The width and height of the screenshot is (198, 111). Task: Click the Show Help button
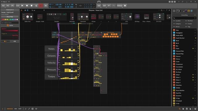coord(10,17)
